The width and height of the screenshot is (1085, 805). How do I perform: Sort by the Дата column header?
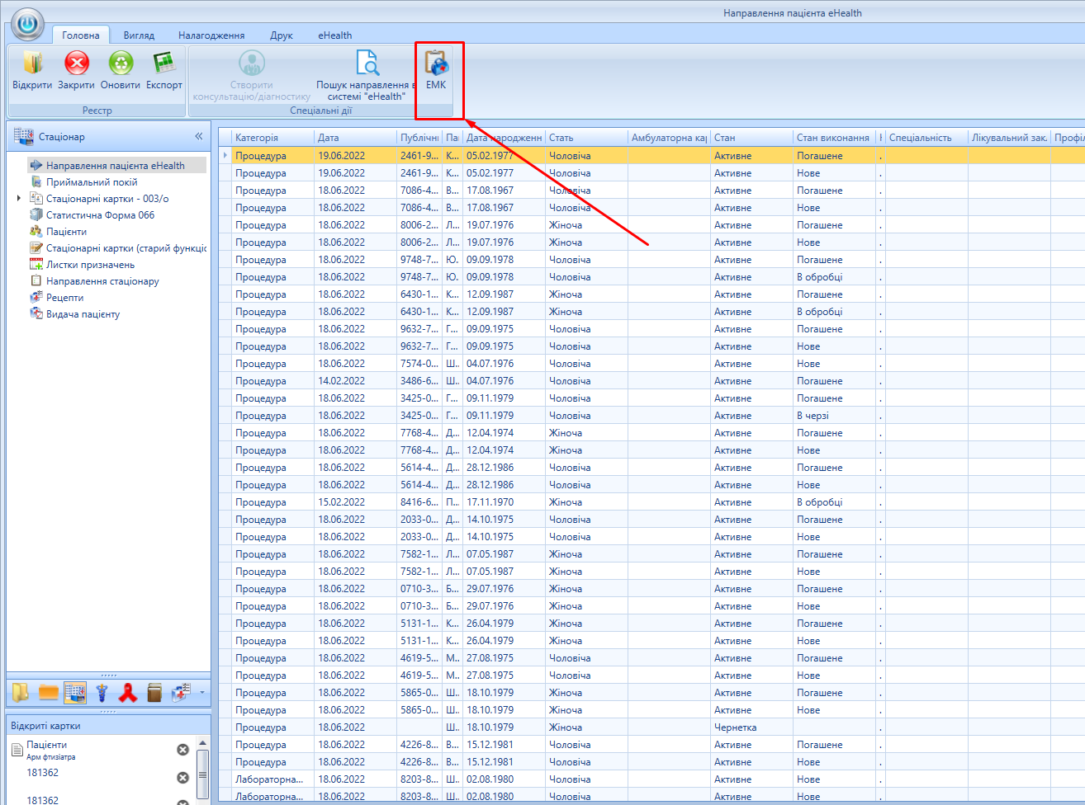[355, 138]
